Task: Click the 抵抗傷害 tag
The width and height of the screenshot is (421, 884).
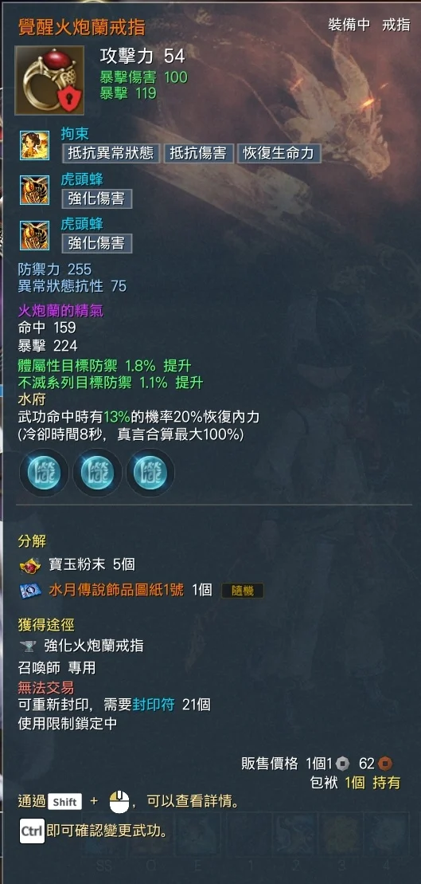Action: tap(198, 153)
